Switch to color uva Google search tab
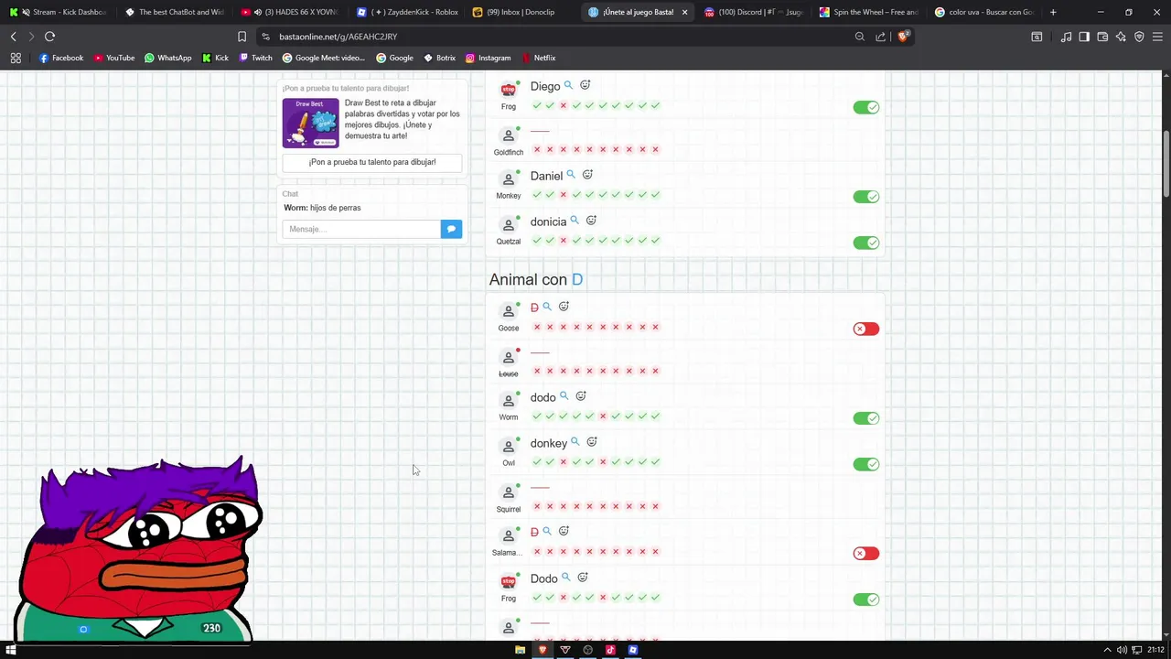This screenshot has height=659, width=1171. (985, 12)
